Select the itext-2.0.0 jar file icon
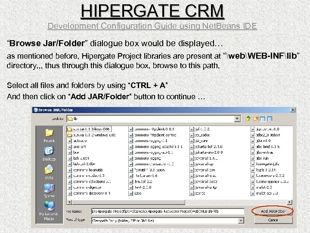The width and height of the screenshot is (310, 233). (131, 187)
